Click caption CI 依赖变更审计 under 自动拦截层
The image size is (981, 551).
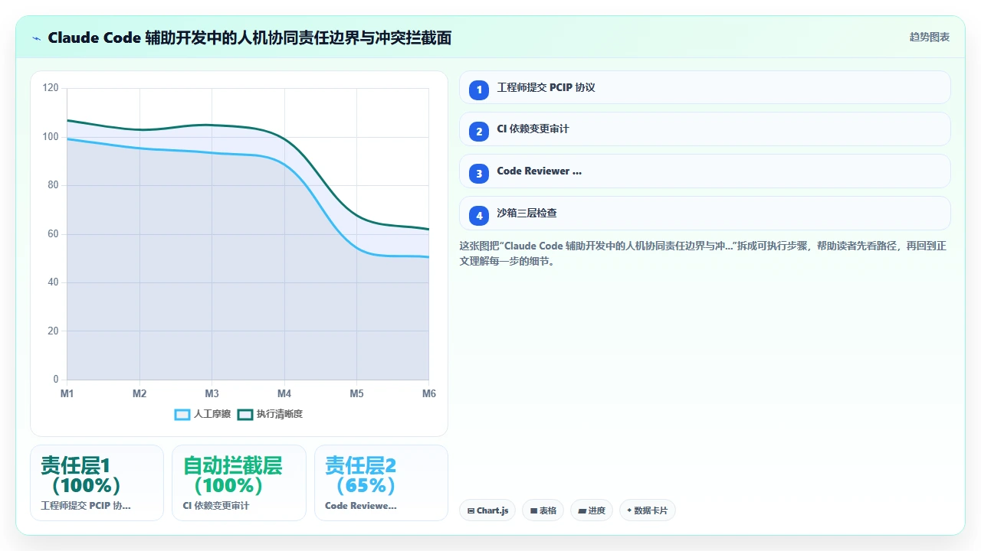[x=216, y=506]
